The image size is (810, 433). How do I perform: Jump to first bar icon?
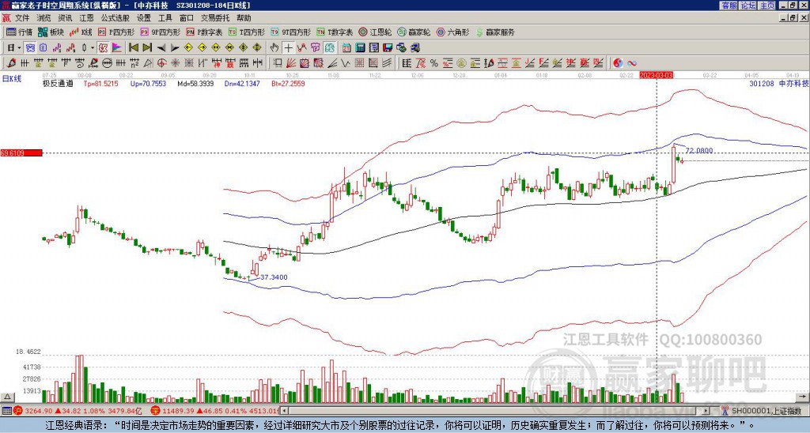(133, 48)
